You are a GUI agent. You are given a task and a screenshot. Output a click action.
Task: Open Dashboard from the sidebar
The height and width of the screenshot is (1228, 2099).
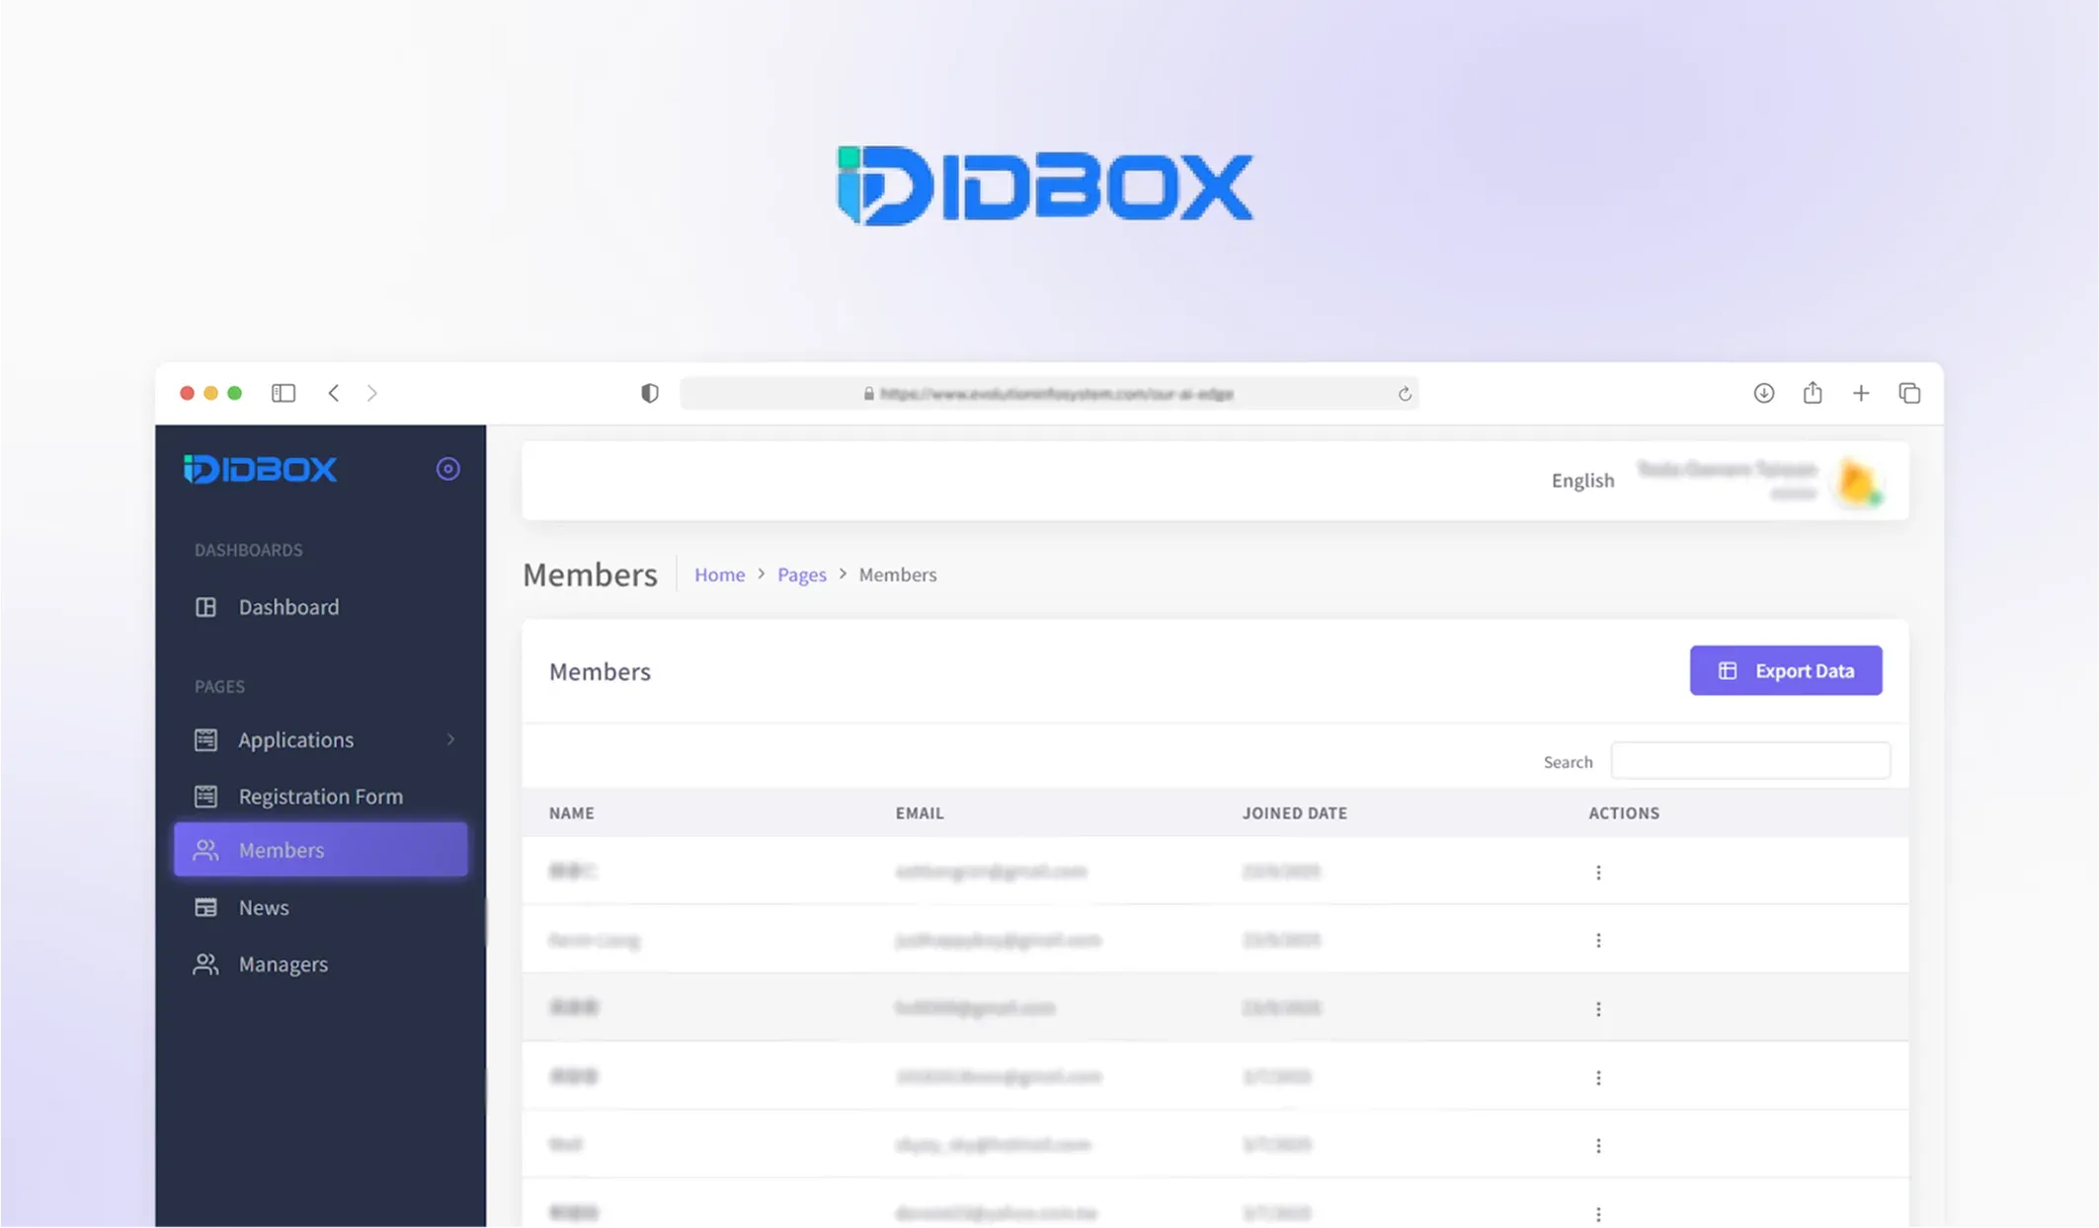click(x=287, y=607)
